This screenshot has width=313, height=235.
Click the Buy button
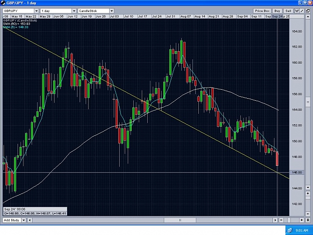click(x=277, y=11)
